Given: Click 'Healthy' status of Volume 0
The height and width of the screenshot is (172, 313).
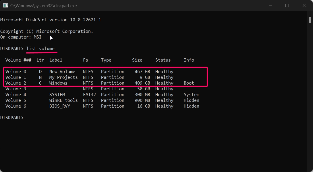Looking at the screenshot, I should [x=164, y=72].
